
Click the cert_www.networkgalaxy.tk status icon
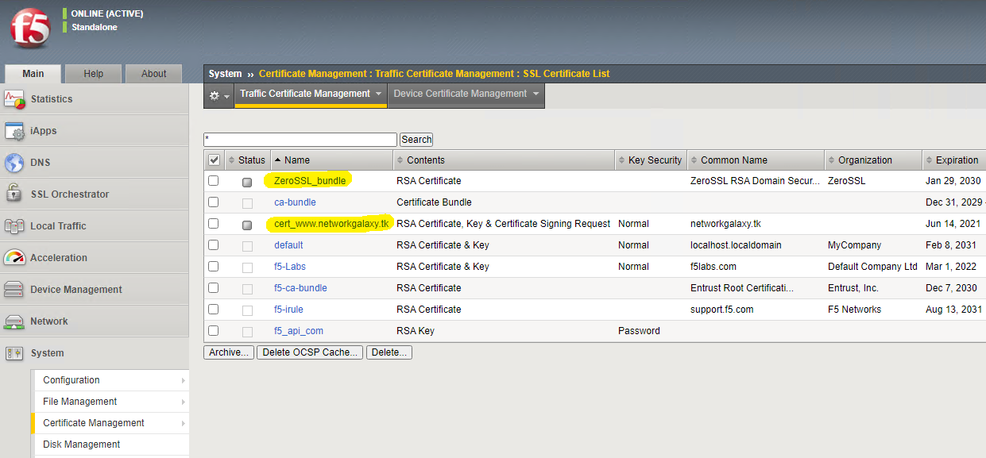pos(247,225)
